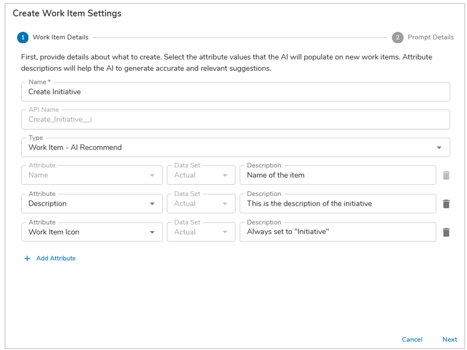Cancel the Create Work Item Settings dialog
Viewport: 467px width, 350px height.
point(412,339)
